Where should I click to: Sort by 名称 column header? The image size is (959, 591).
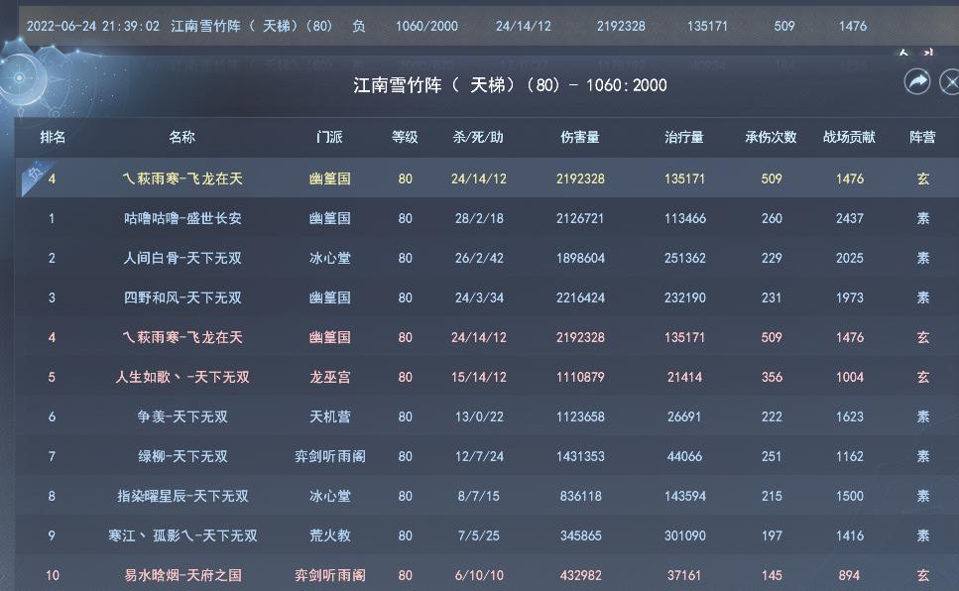(x=182, y=137)
